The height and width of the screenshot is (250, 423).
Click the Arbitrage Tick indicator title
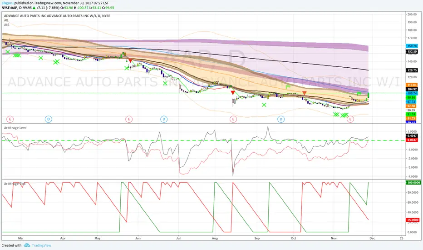[x=15, y=184]
